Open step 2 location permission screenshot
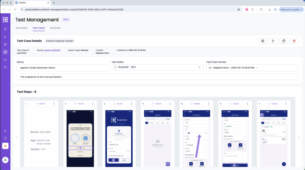This screenshot has width=305, height=170. 80,138
